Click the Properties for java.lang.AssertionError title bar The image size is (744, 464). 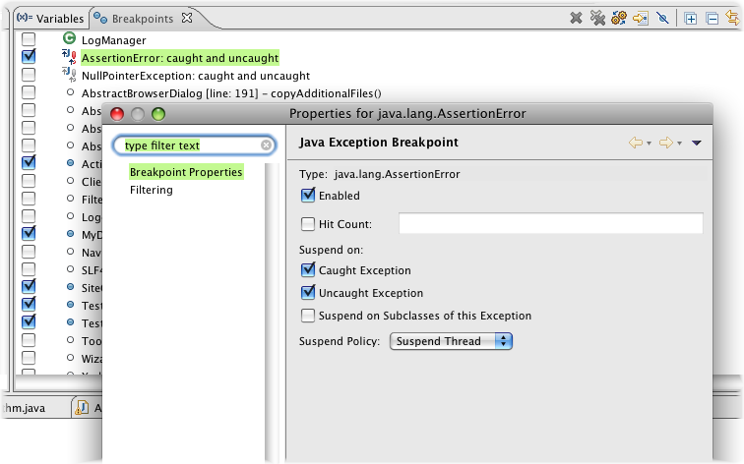click(x=407, y=114)
